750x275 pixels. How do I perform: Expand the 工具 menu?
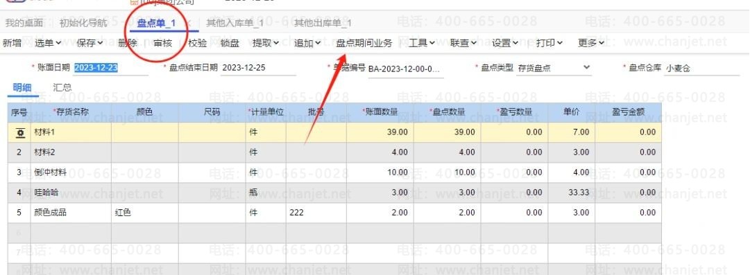[421, 43]
